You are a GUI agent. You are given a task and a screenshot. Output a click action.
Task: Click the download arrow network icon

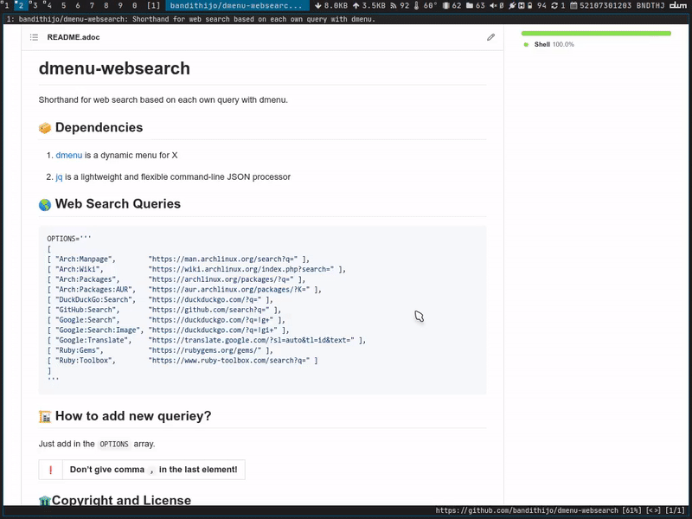[x=317, y=6]
